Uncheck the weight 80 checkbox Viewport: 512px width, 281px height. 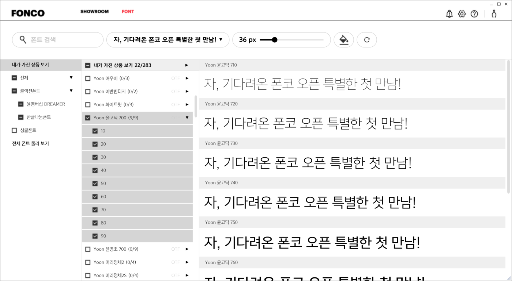point(95,223)
